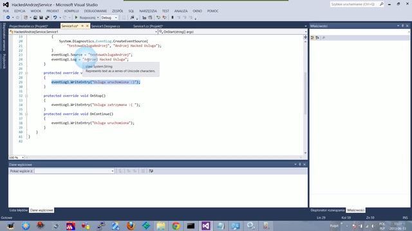This screenshot has height=231, width=412.
Task: Click the Save toolbar icon
Action: point(41,17)
